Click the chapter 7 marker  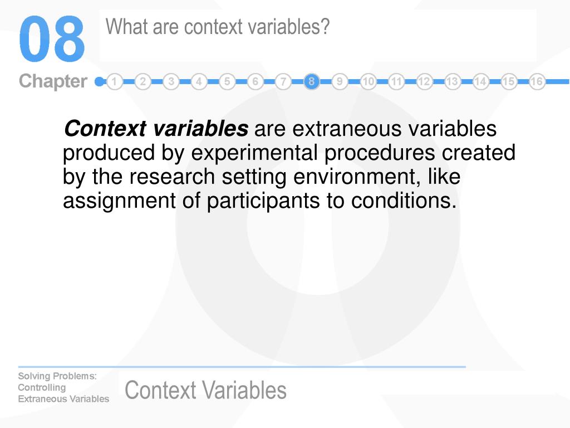(283, 81)
